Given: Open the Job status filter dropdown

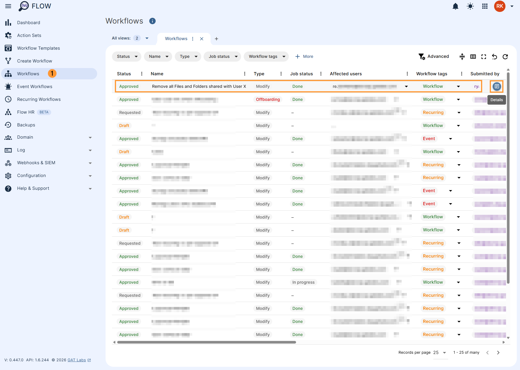Looking at the screenshot, I should point(222,56).
